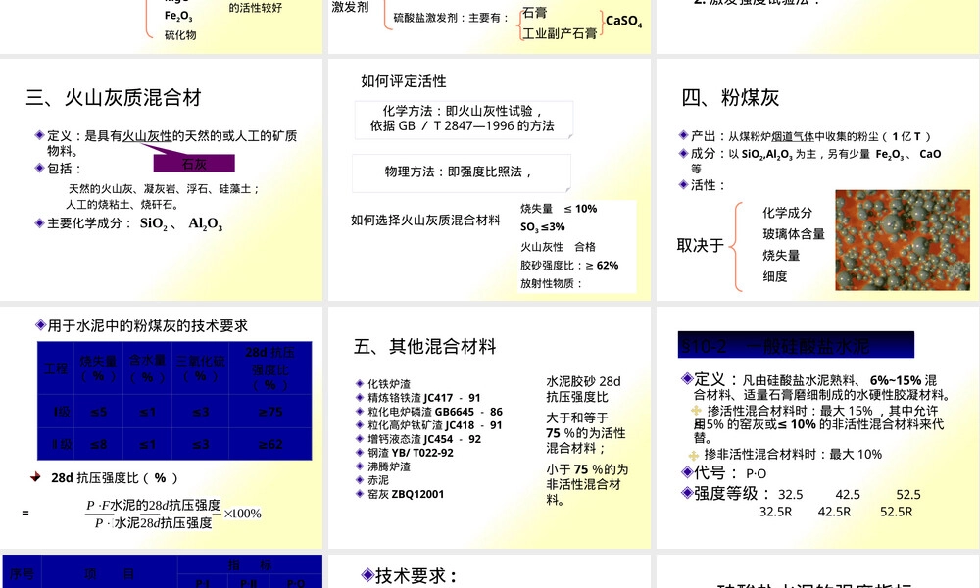Click the bullet 钢渣 YB/T022-92
The image size is (980, 588).
tap(405, 453)
